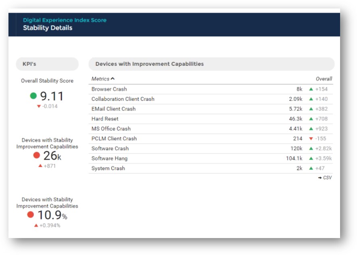357x255 pixels.
Task: Select the Hard Reset metric row
Action: click(x=105, y=119)
